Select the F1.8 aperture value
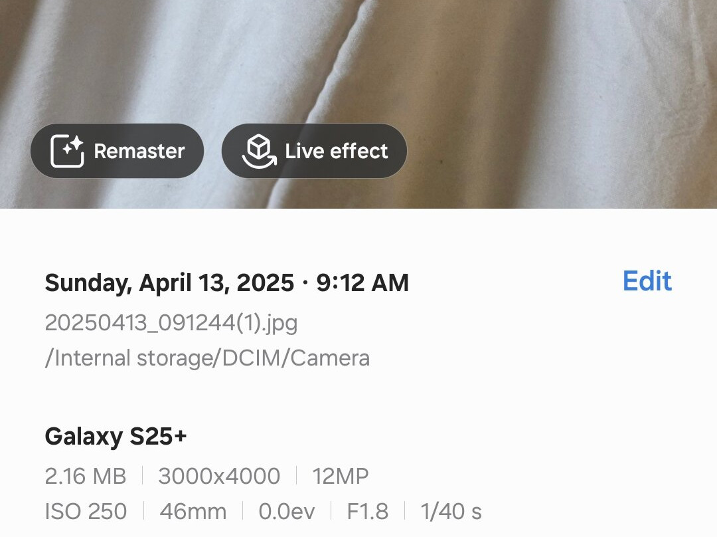Image resolution: width=717 pixels, height=537 pixels. [x=367, y=511]
